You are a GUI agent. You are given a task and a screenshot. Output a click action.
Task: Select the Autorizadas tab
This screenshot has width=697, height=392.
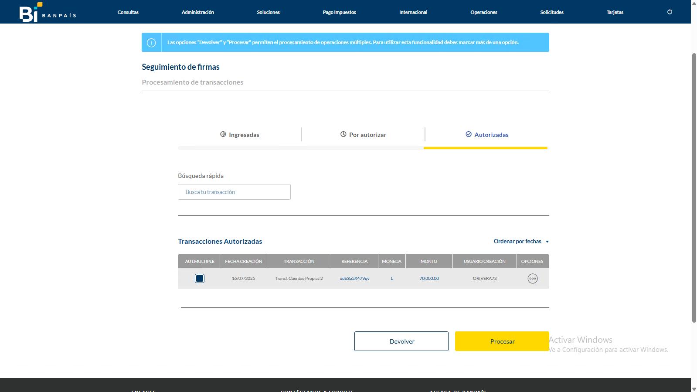[x=487, y=135]
